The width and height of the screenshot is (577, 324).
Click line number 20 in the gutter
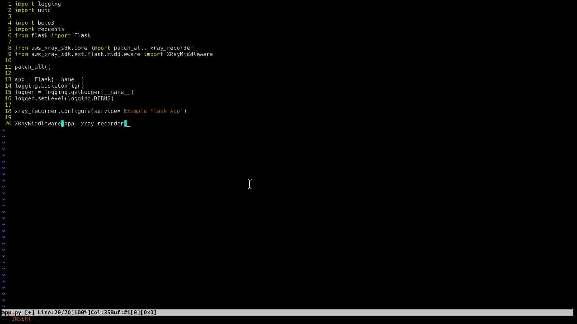click(x=8, y=124)
